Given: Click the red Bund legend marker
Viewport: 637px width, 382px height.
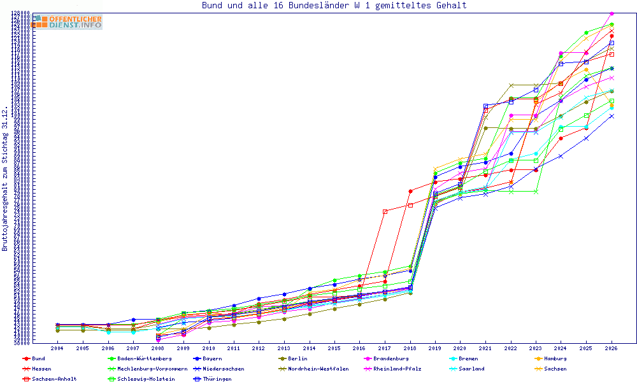Looking at the screenshot, I should click(26, 359).
